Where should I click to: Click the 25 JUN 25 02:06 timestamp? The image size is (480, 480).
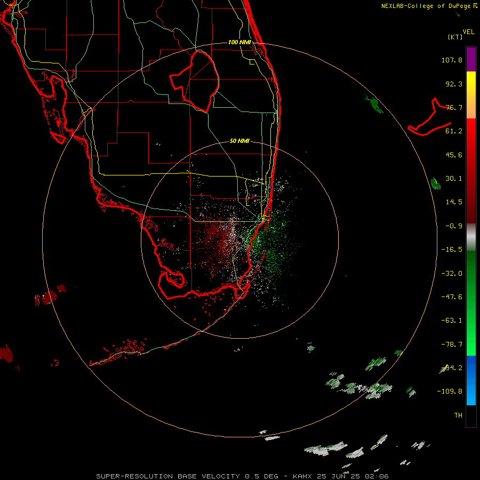tap(353, 476)
